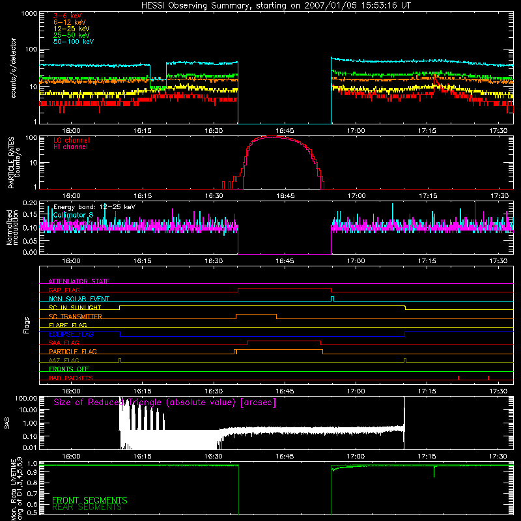Click the NON_SOLAR_EVENT pulse near 16:55
This screenshot has height=521, width=521.
(333, 299)
